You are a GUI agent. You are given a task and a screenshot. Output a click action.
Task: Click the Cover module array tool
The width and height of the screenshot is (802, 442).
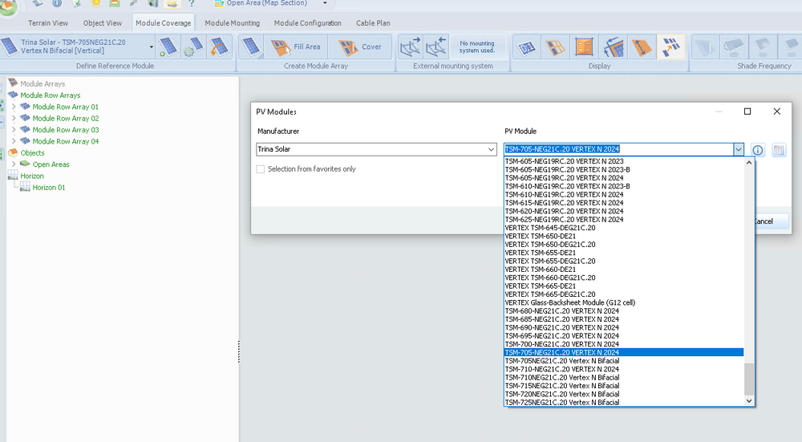[360, 47]
